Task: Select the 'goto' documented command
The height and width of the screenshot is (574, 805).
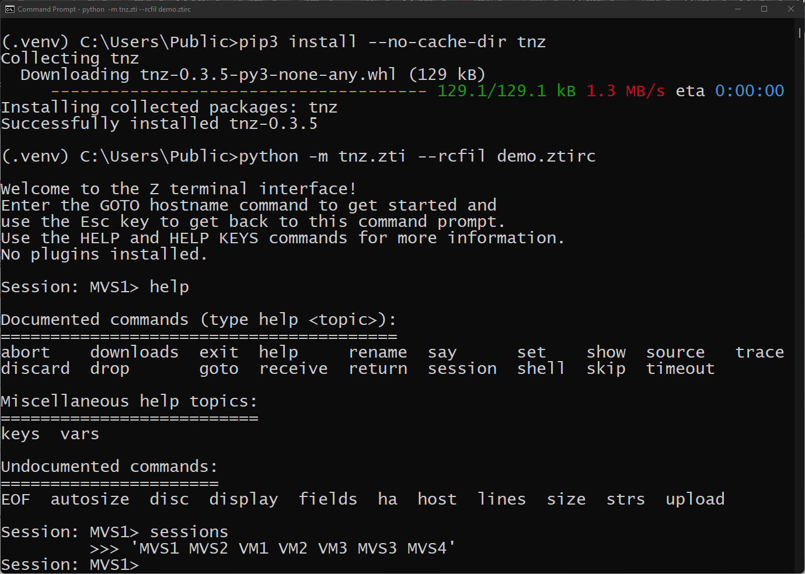Action: [219, 368]
